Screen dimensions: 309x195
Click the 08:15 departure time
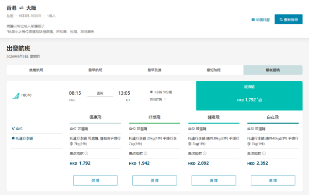(x=75, y=93)
